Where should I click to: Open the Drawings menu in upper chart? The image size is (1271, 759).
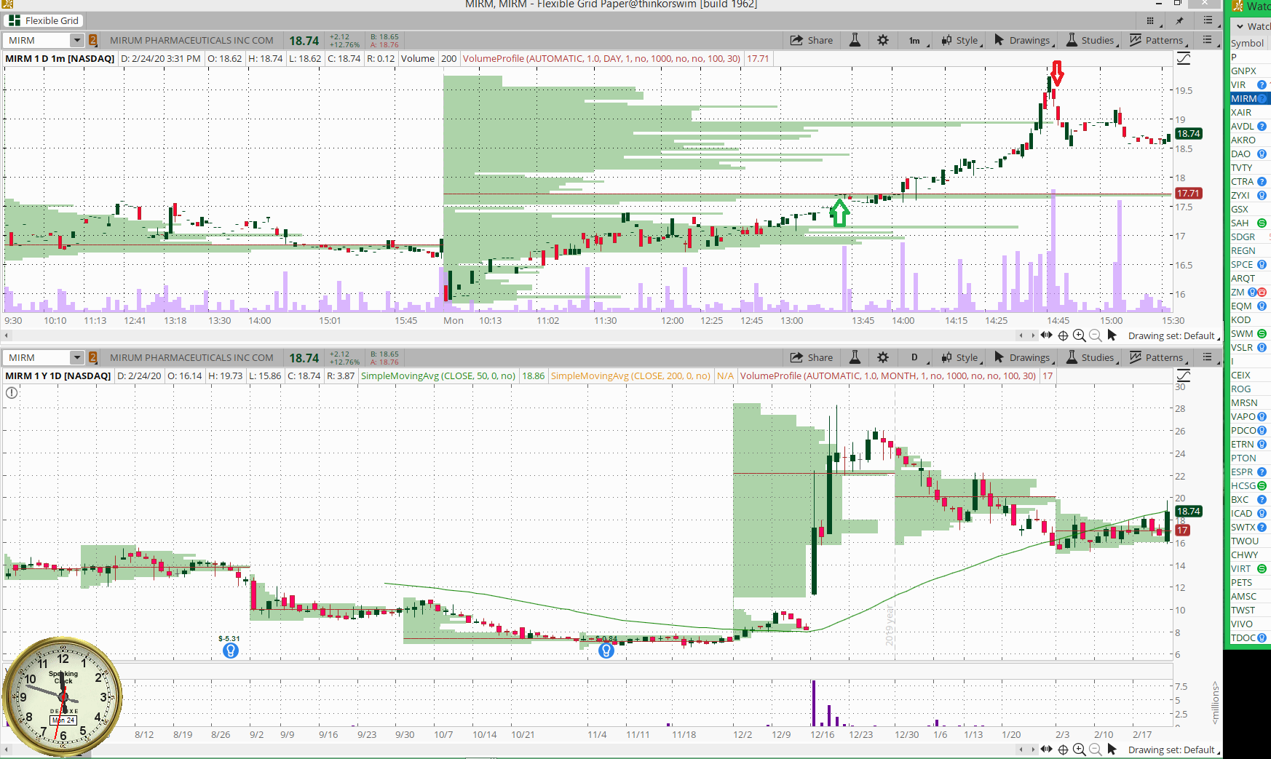[1023, 41]
